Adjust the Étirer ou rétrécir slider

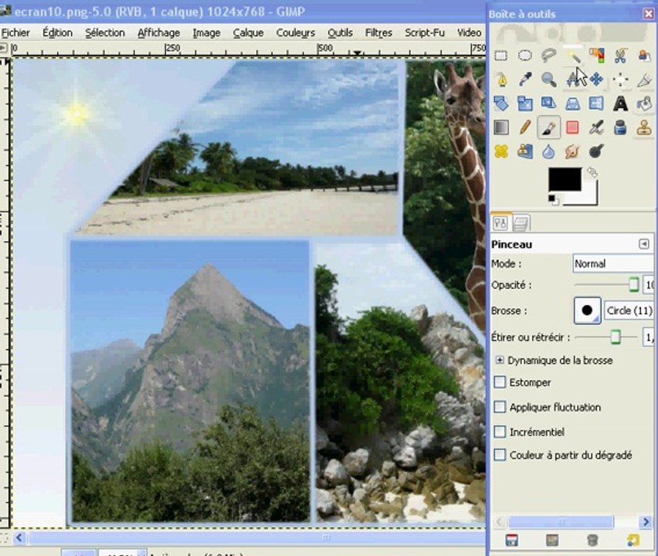point(607,337)
